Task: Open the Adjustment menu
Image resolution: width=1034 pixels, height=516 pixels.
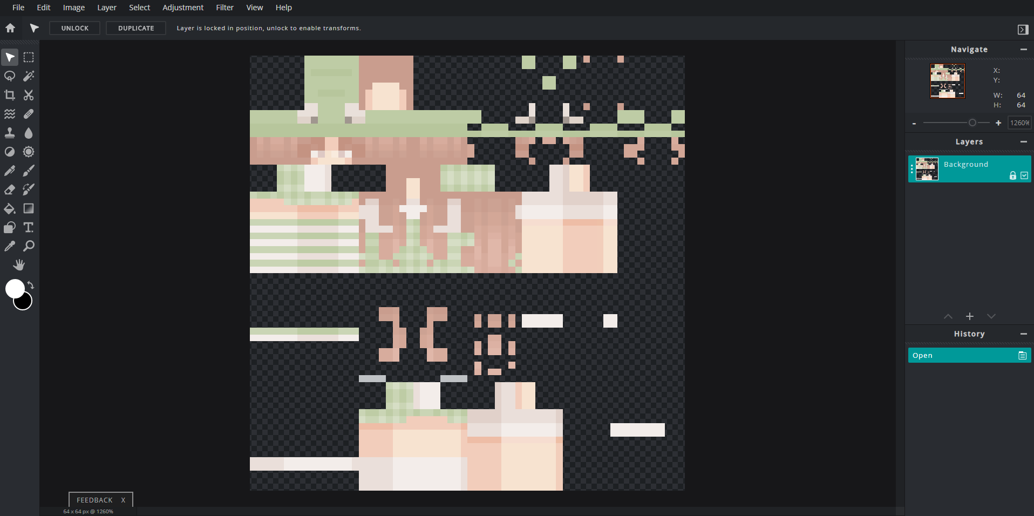Action: point(182,8)
